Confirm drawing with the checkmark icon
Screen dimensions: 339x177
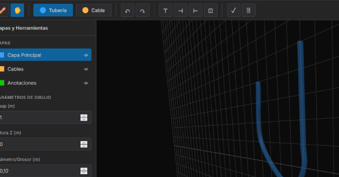234,10
